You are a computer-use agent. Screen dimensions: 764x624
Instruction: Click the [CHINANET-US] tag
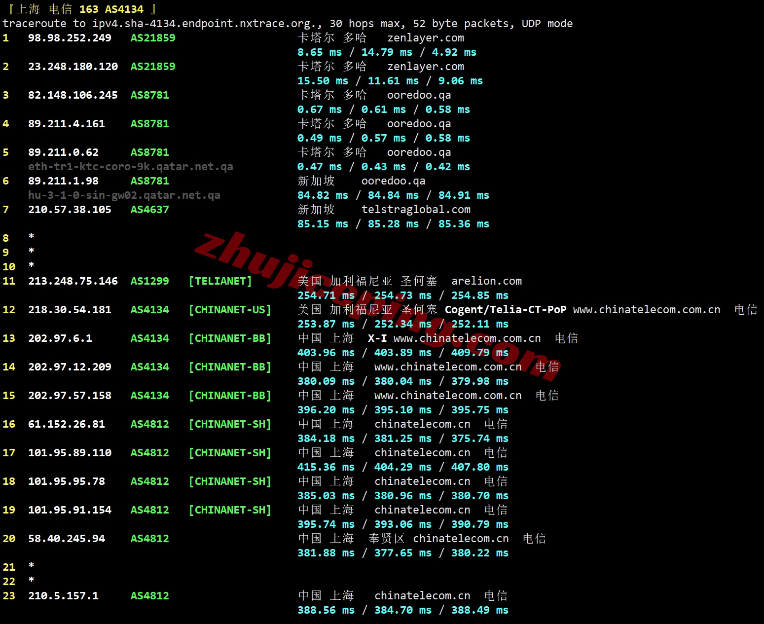[x=230, y=310]
